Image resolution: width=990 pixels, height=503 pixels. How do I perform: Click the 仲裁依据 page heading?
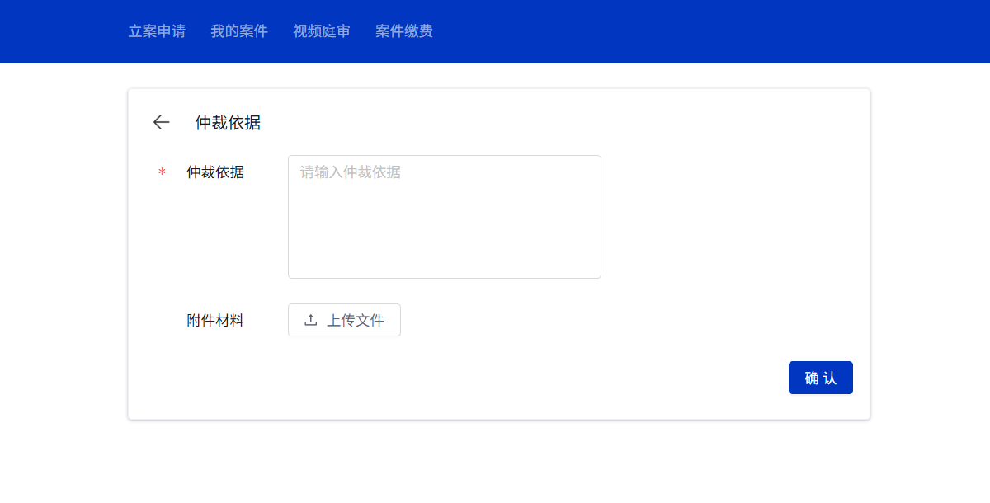point(228,123)
